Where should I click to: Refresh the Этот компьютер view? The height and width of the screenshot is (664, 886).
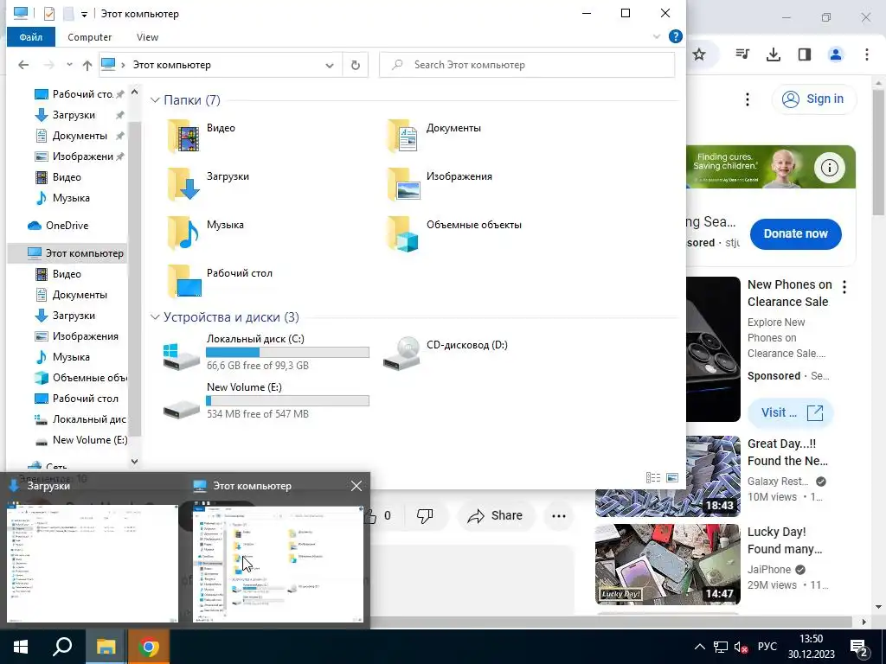coord(356,65)
